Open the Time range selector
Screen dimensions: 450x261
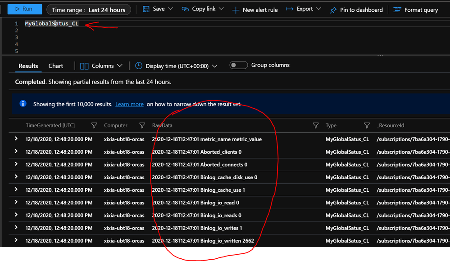(x=88, y=10)
